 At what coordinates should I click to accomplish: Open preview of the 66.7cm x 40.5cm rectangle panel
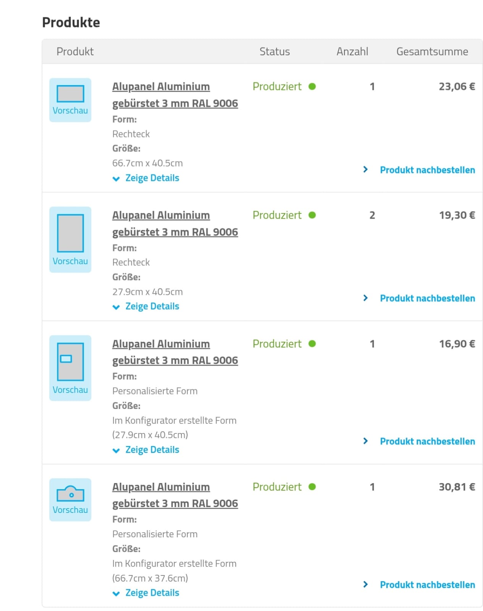70,100
